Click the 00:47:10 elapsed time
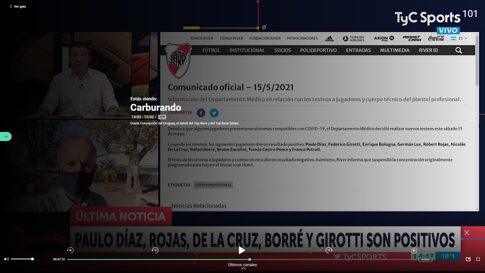Image resolution: width=485 pixels, height=273 pixels. click(59, 259)
